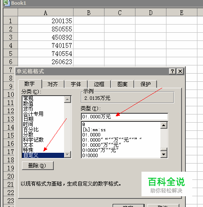Select column B header
This screenshot has width=203, height=207.
pyautogui.click(x=89, y=12)
